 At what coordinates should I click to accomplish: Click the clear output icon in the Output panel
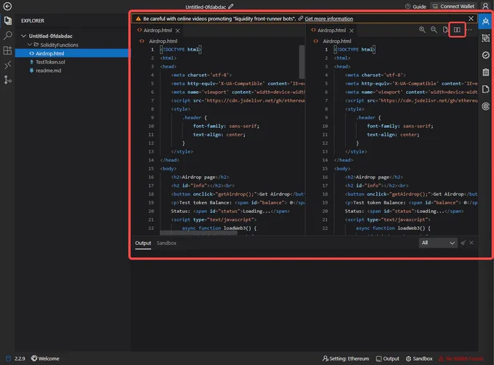pos(463,243)
